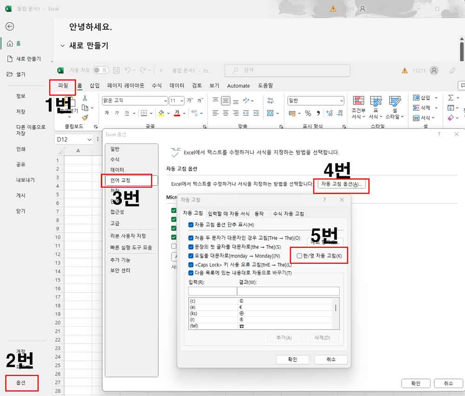The image size is (465, 396).
Task: Click the increase decimal icon
Action: click(x=330, y=113)
